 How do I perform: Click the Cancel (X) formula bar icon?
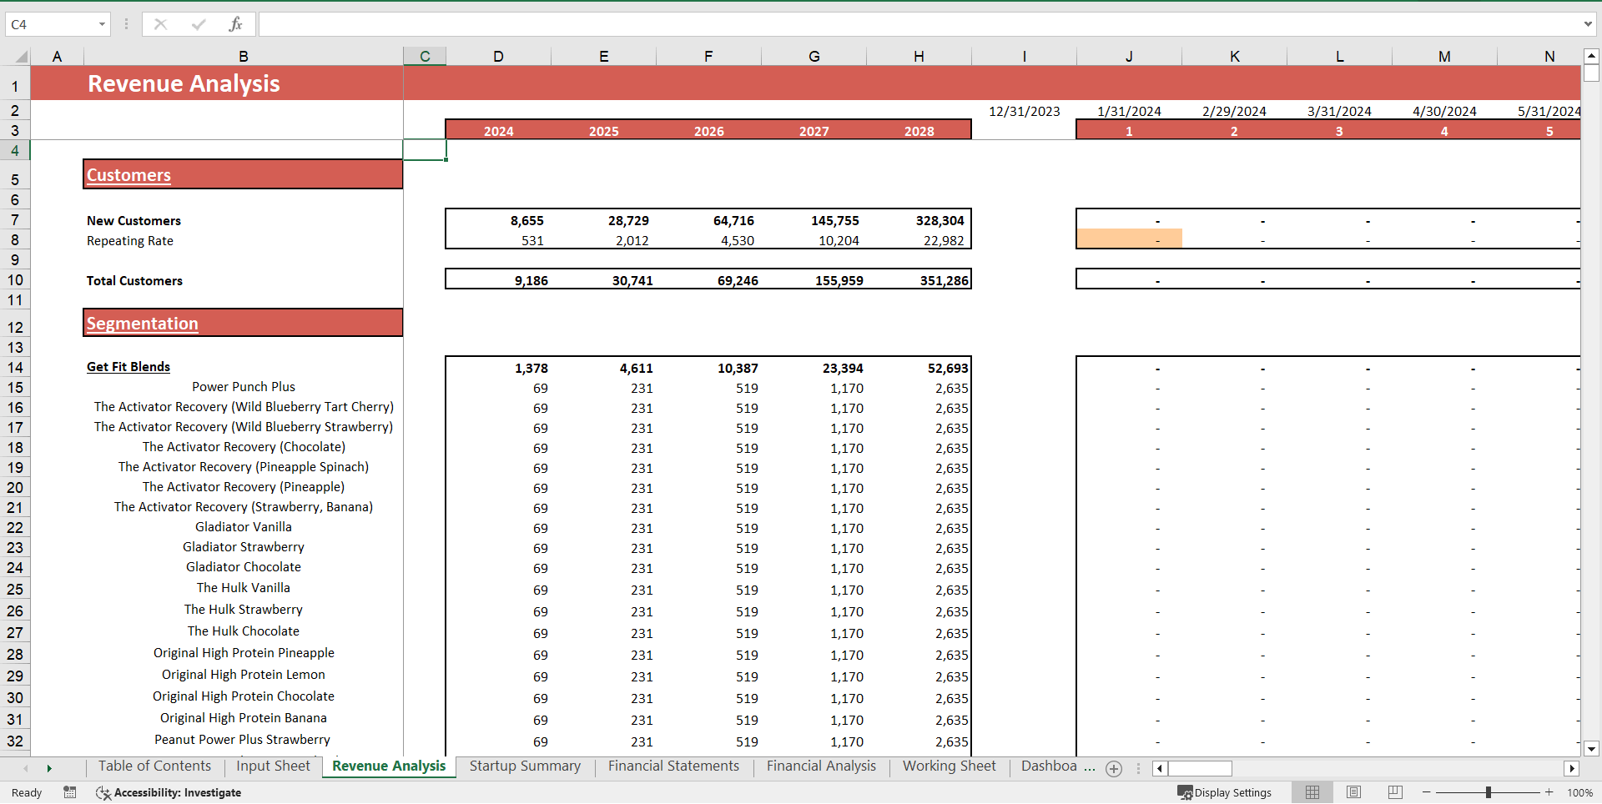coord(161,24)
